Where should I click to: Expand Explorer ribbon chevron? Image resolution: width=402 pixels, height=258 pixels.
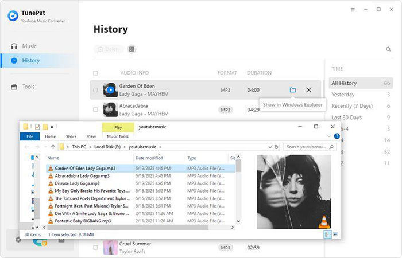click(329, 136)
